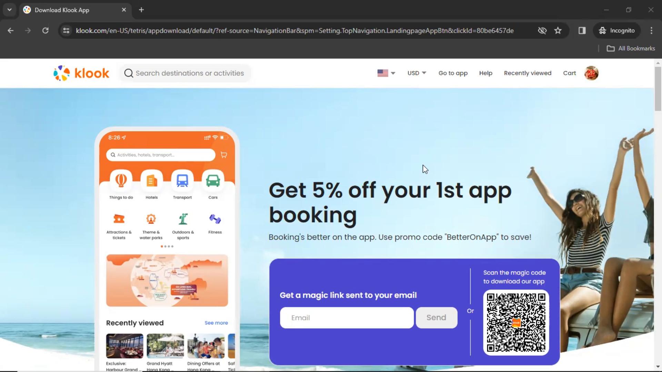Click the Recently viewed menu item
The image size is (662, 372).
(x=528, y=73)
